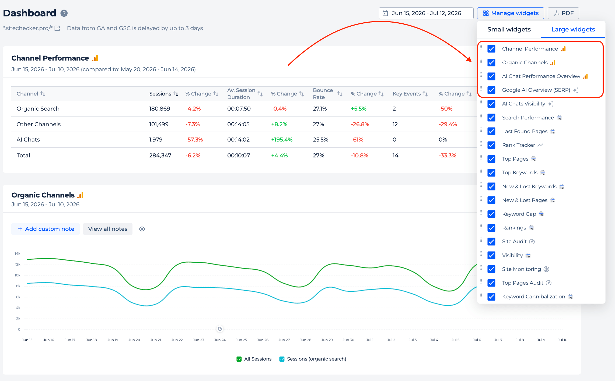Click the Google update marker on Jun 24

[x=220, y=329]
